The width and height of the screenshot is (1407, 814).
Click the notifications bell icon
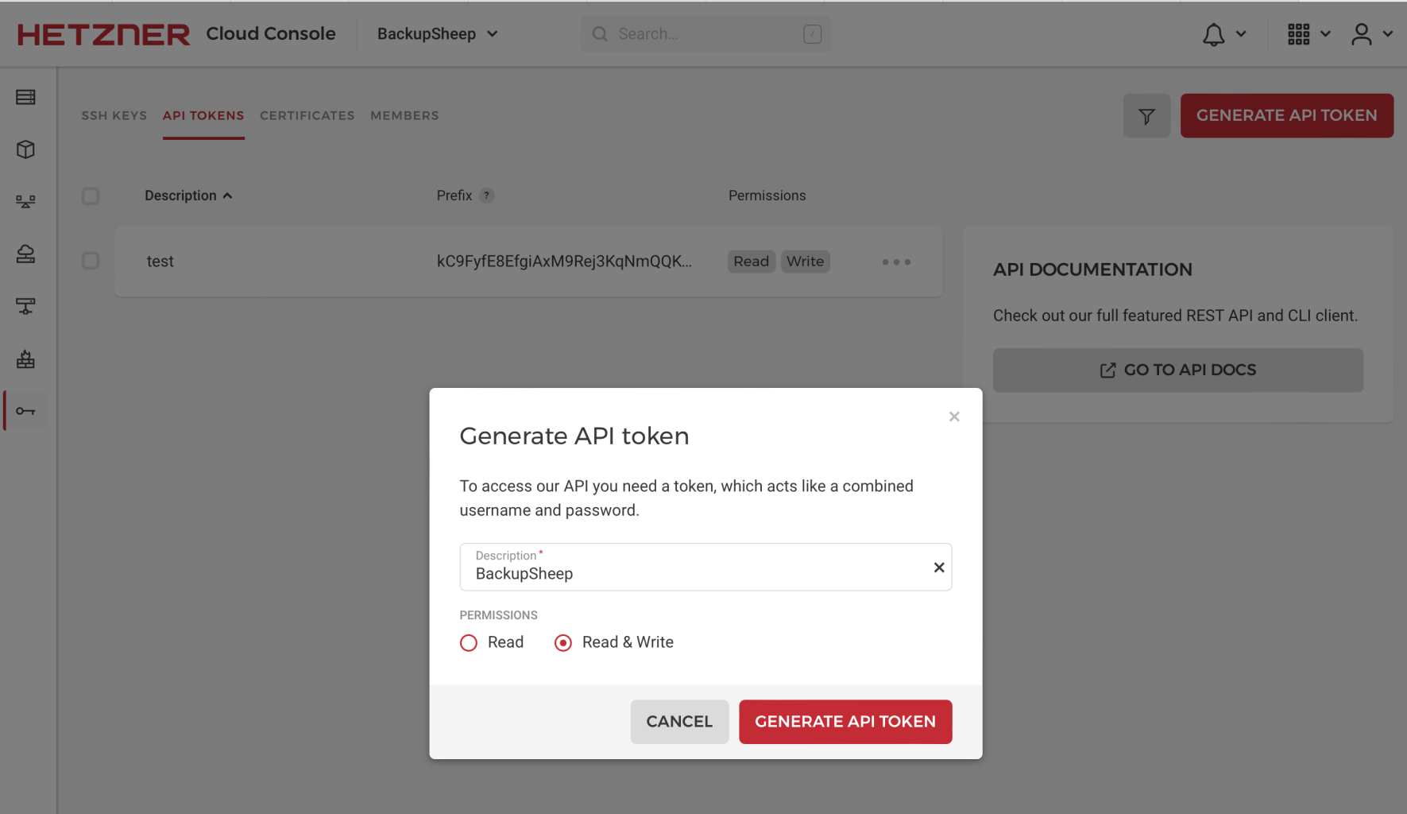click(x=1213, y=34)
